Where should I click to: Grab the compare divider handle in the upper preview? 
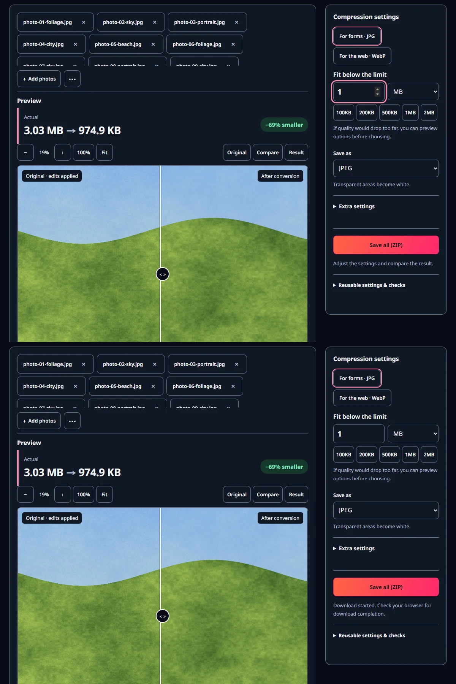click(163, 274)
